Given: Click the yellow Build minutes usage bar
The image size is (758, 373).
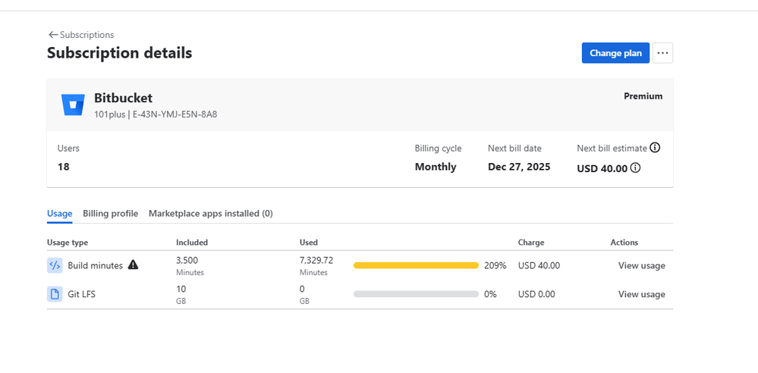Looking at the screenshot, I should click(416, 265).
